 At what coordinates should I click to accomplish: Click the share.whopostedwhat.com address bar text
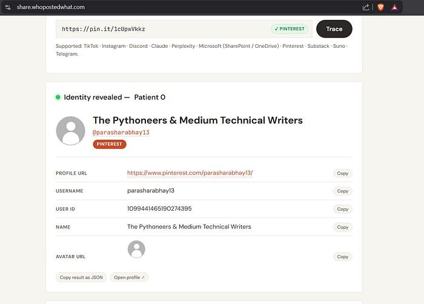click(x=50, y=7)
